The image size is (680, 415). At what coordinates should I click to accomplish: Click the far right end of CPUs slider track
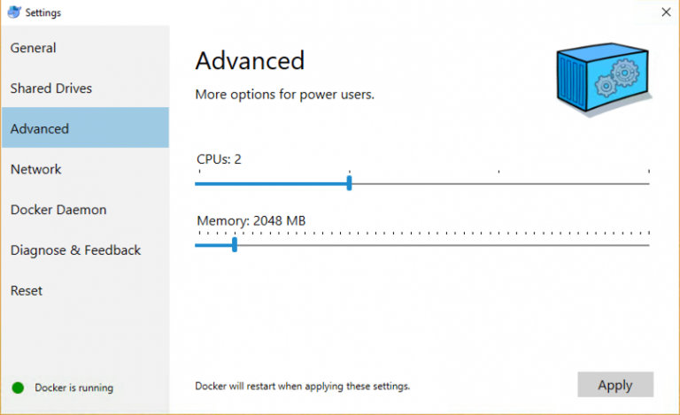click(x=648, y=183)
